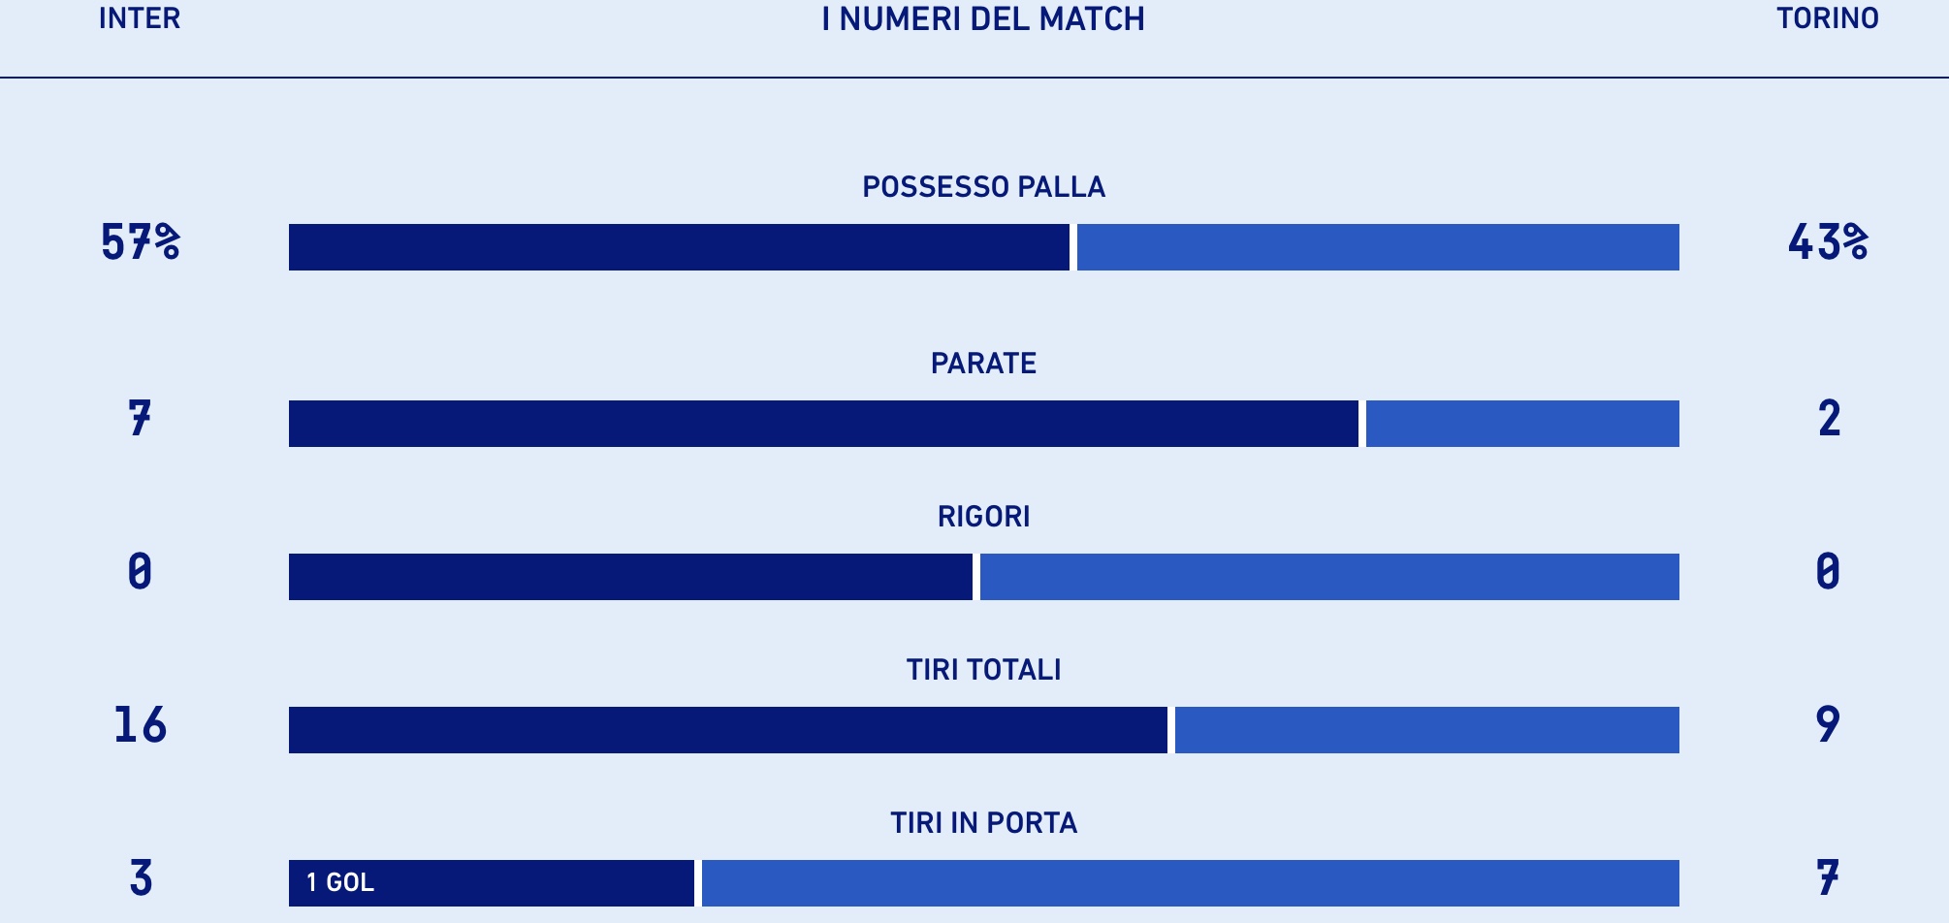Screen dimensions: 1949x923
Task: Click Torino's light TIRI TOTALI bar
Action: point(1427,730)
